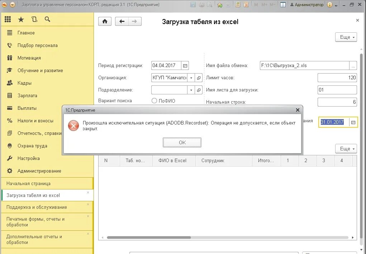Close the 1С:Предприятие error dialog
Image resolution: width=366 pixels, height=254 pixels.
298,110
